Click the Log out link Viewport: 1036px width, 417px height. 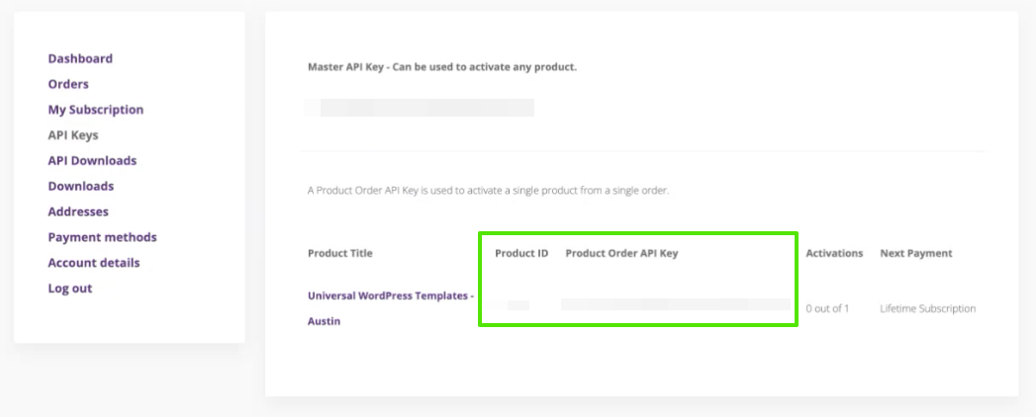tap(70, 289)
